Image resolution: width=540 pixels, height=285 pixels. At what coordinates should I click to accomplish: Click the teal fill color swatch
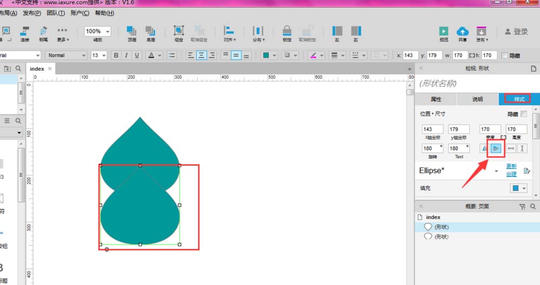[x=266, y=55]
